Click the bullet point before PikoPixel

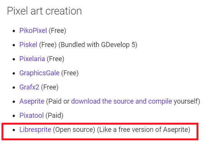coord(14,31)
